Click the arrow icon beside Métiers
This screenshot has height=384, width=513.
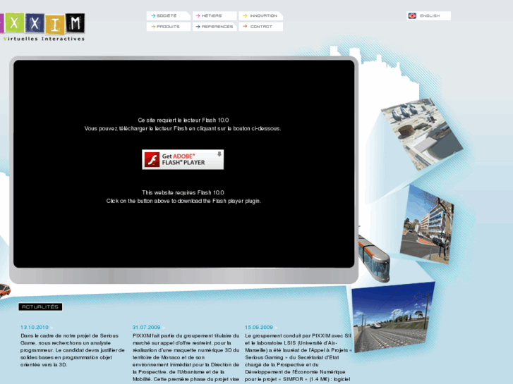(198, 16)
